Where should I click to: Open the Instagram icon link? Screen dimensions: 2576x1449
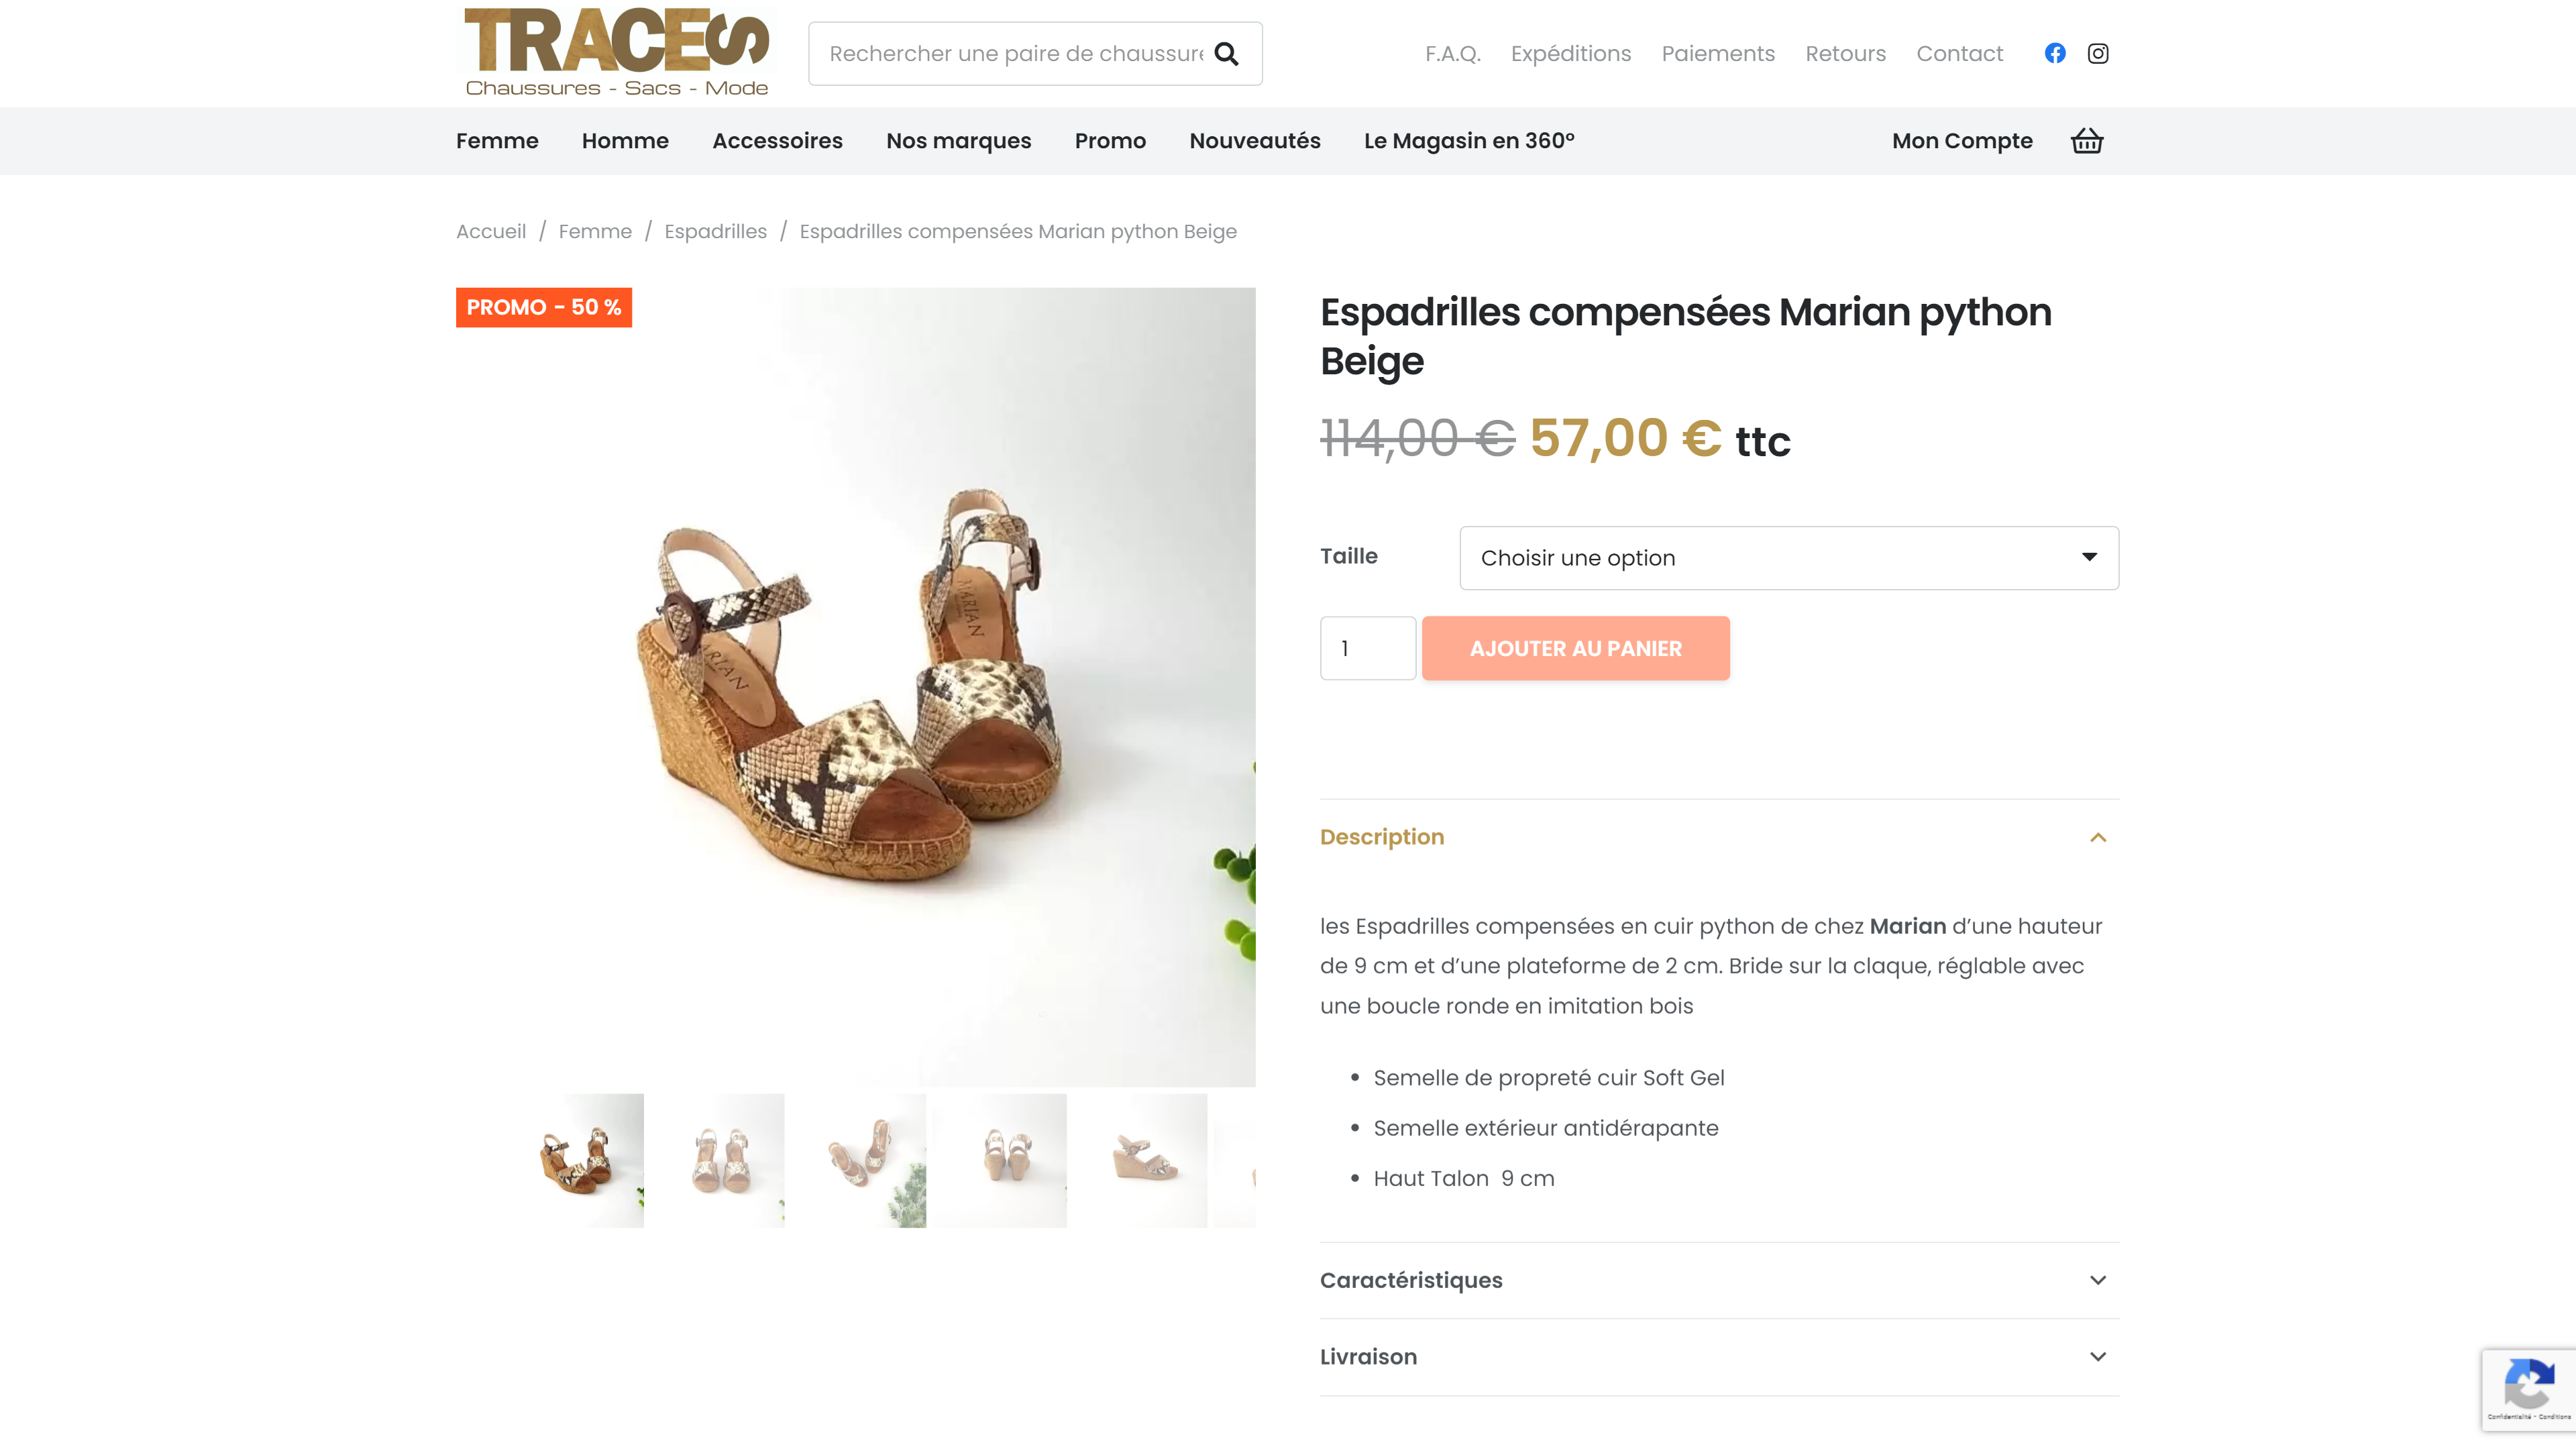click(2098, 53)
